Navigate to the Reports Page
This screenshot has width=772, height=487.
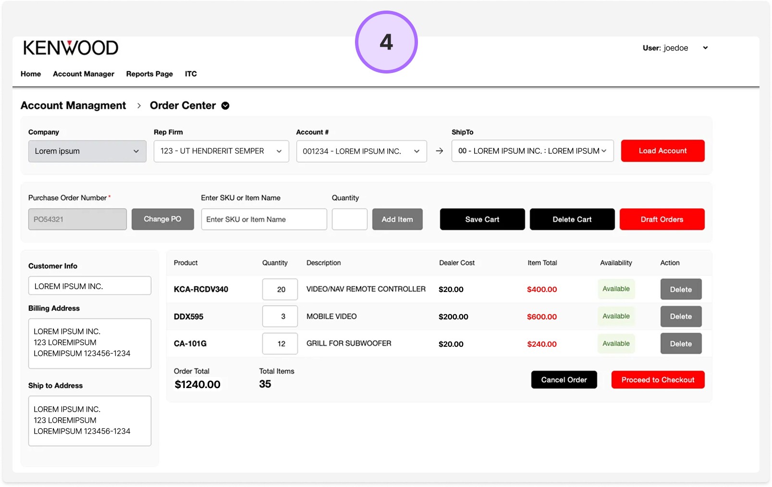point(149,74)
